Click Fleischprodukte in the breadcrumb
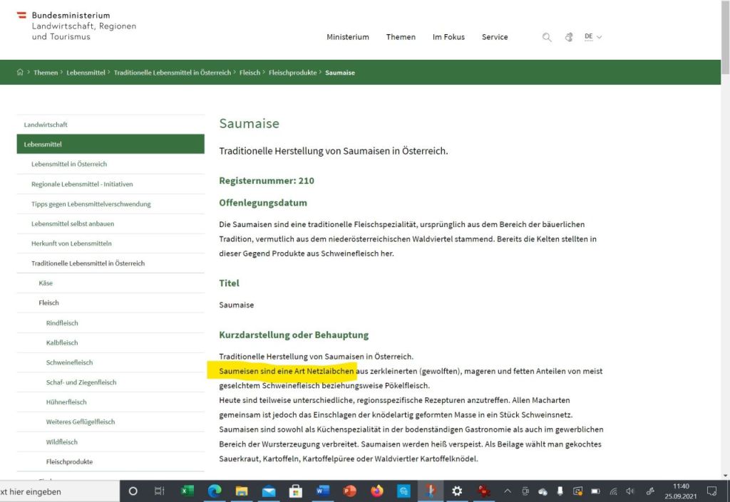Image resolution: width=730 pixels, height=502 pixels. click(292, 73)
